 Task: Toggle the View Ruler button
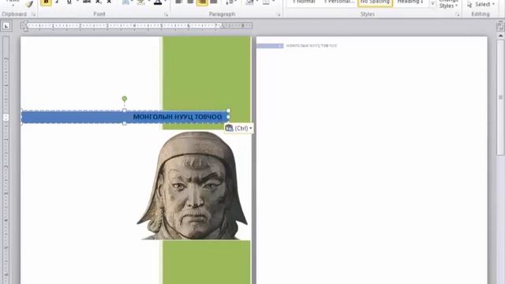pyautogui.click(x=500, y=26)
